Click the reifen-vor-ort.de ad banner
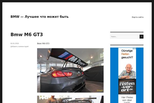Image resolution: width=154 pixels, height=103 pixels. click(x=127, y=75)
